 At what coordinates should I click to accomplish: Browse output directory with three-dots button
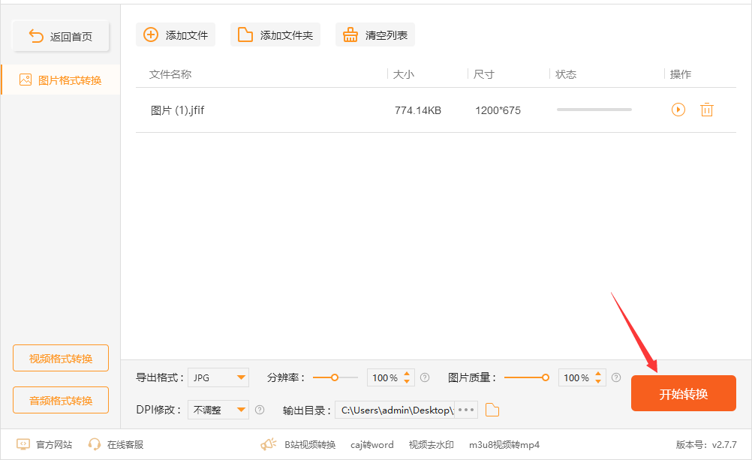[x=465, y=410]
